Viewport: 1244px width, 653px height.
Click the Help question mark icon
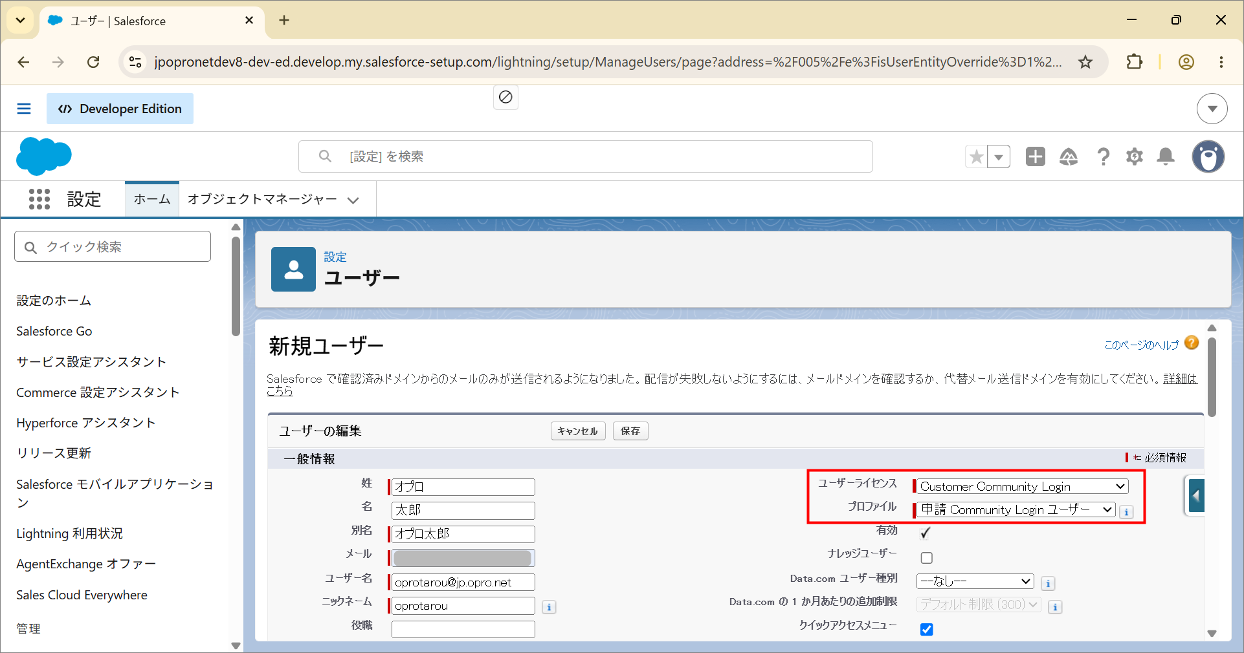pyautogui.click(x=1103, y=156)
